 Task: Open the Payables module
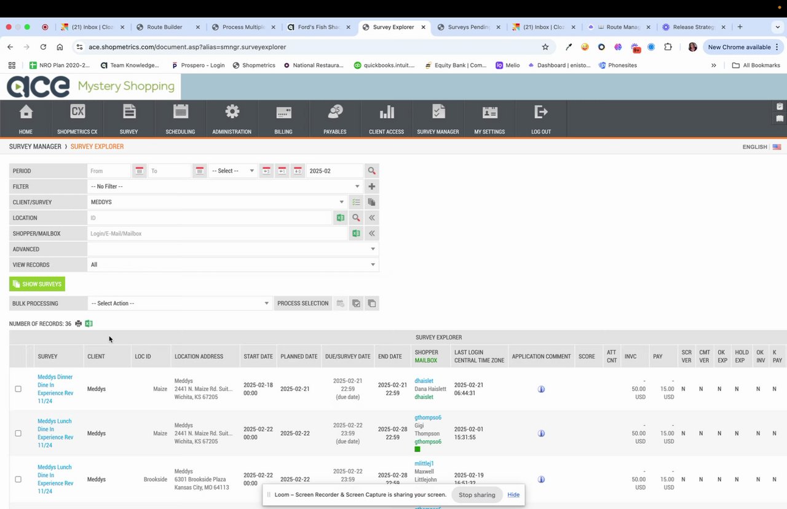coord(335,119)
